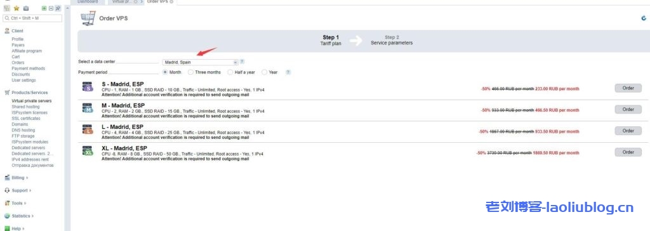Select the Three months payment period

pyautogui.click(x=190, y=72)
